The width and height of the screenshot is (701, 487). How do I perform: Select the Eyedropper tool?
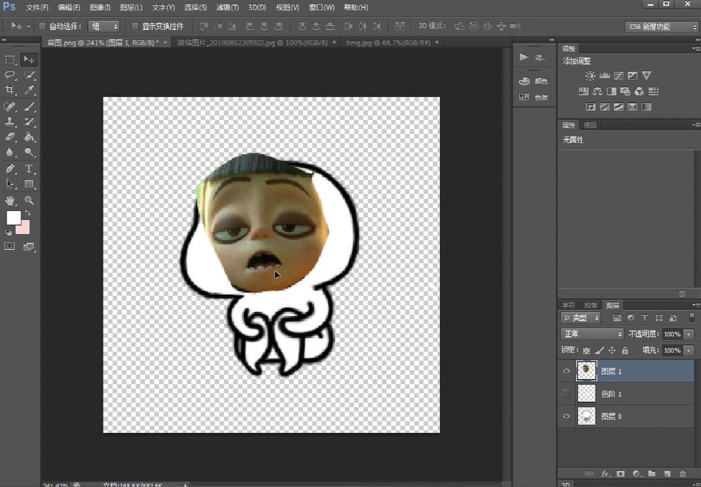pyautogui.click(x=29, y=90)
